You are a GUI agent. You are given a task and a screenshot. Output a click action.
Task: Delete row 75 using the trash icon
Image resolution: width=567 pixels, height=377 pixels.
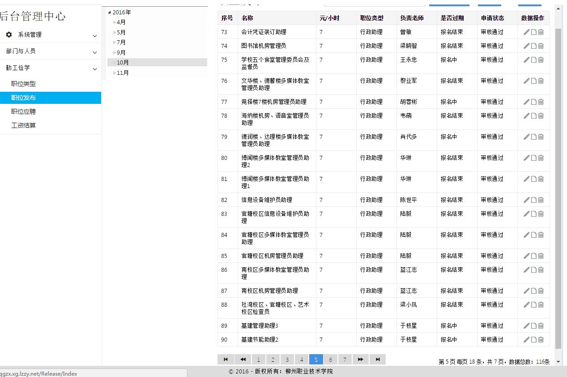[541, 60]
